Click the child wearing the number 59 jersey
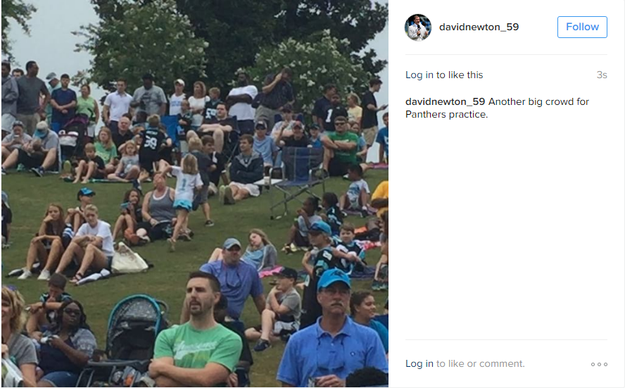Viewport: 625px width, 388px height. coord(151,149)
